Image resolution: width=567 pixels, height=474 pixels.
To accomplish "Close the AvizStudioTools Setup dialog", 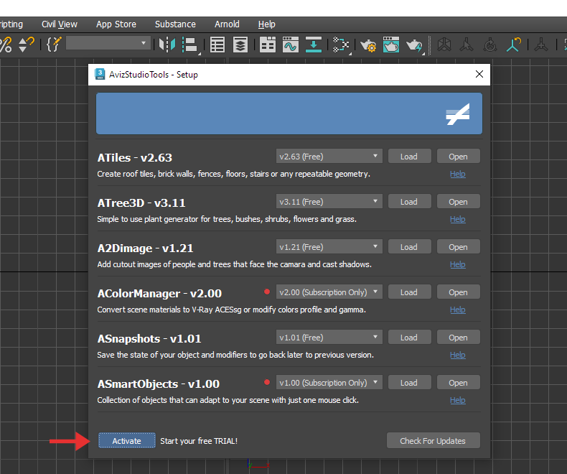I will click(x=479, y=74).
